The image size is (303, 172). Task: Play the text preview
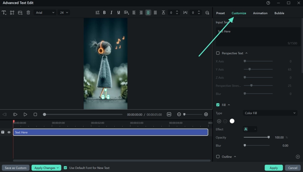tap(25, 114)
